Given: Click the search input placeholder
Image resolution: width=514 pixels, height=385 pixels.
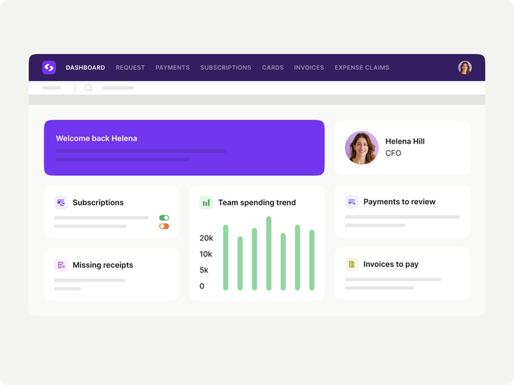Looking at the screenshot, I should 118,88.
